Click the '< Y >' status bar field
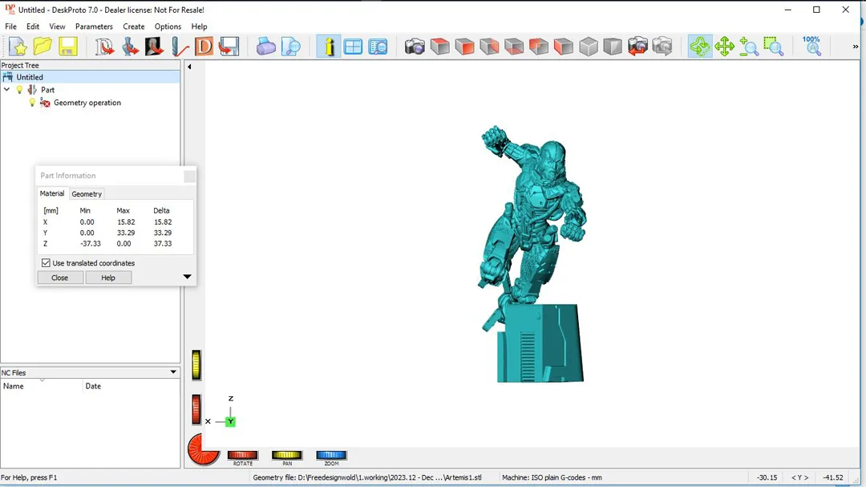Screen dimensions: 866x487 799,477
